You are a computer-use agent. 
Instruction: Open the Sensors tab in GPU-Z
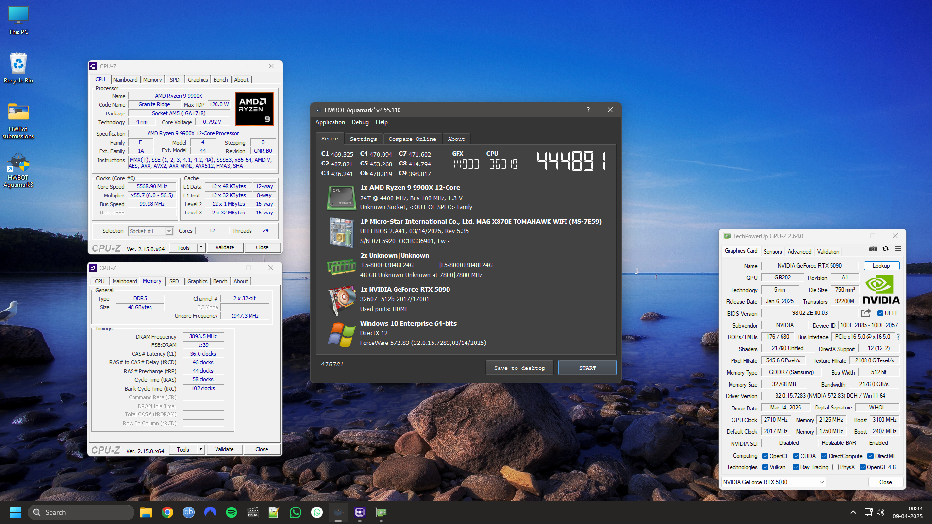772,252
